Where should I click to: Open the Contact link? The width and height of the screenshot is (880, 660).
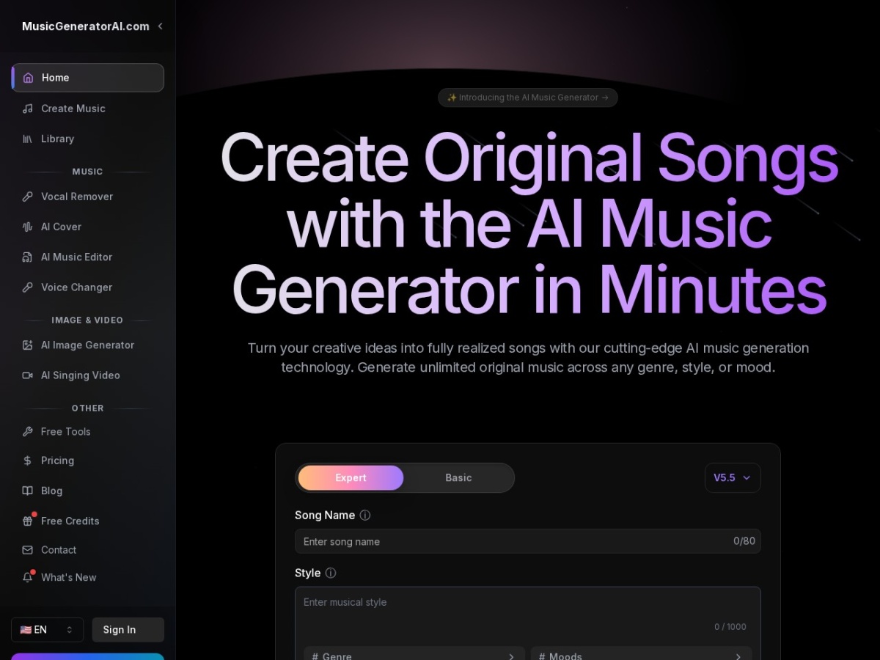point(88,550)
